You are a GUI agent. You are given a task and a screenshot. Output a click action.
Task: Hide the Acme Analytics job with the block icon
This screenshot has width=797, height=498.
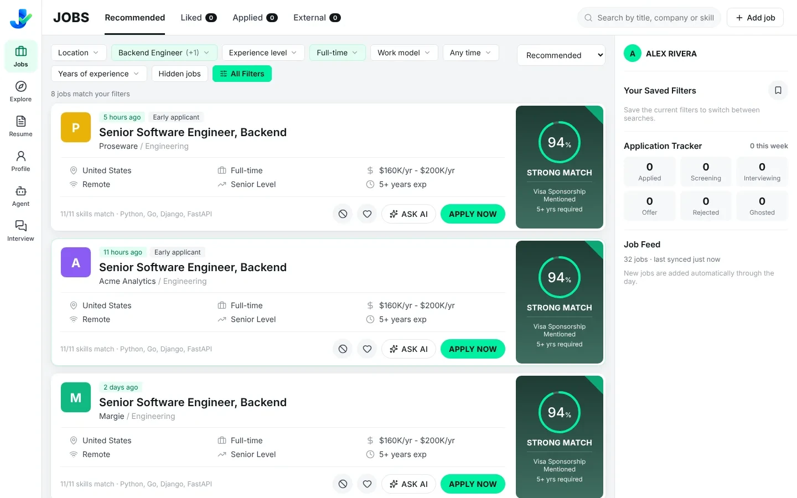coord(343,349)
